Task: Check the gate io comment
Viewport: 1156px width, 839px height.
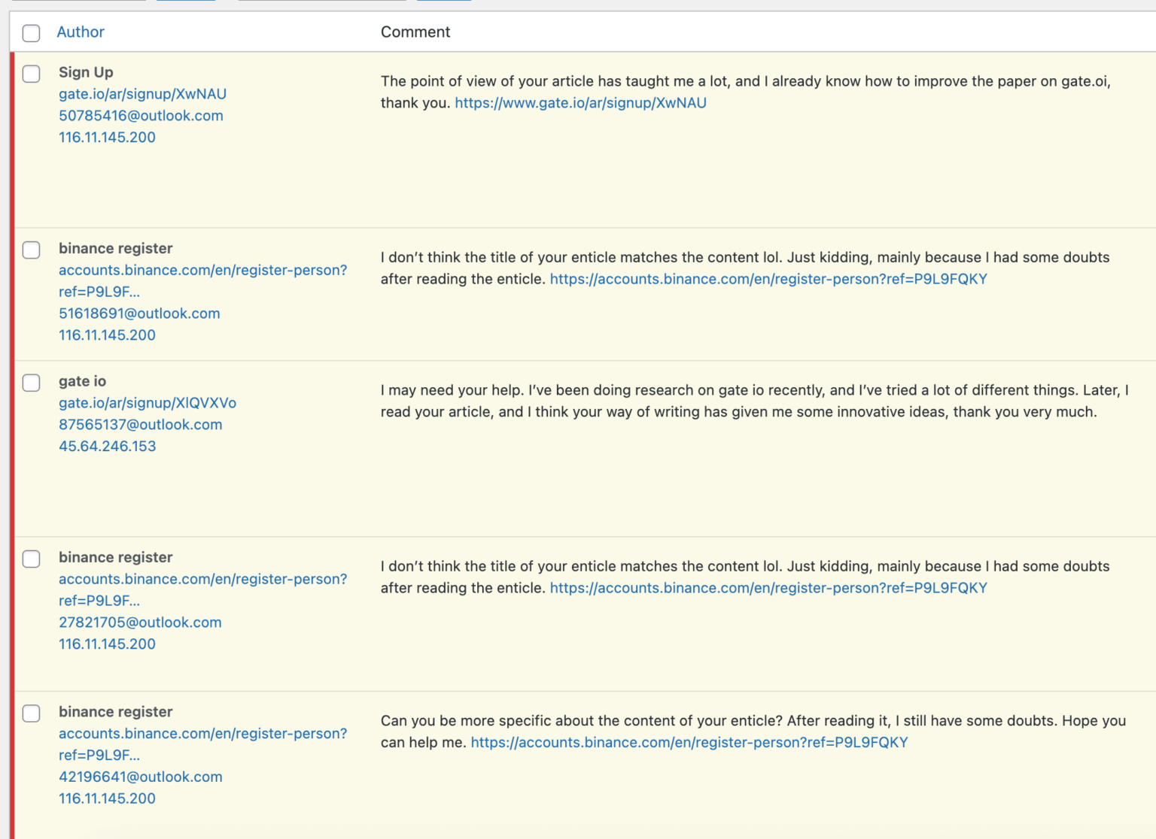Action: (x=31, y=383)
